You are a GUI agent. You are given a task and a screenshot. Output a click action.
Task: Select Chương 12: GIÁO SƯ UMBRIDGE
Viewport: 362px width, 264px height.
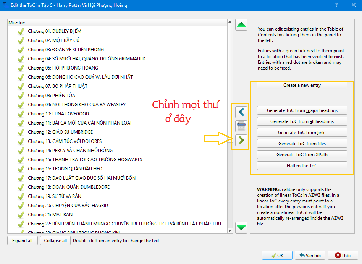pyautogui.click(x=60, y=132)
